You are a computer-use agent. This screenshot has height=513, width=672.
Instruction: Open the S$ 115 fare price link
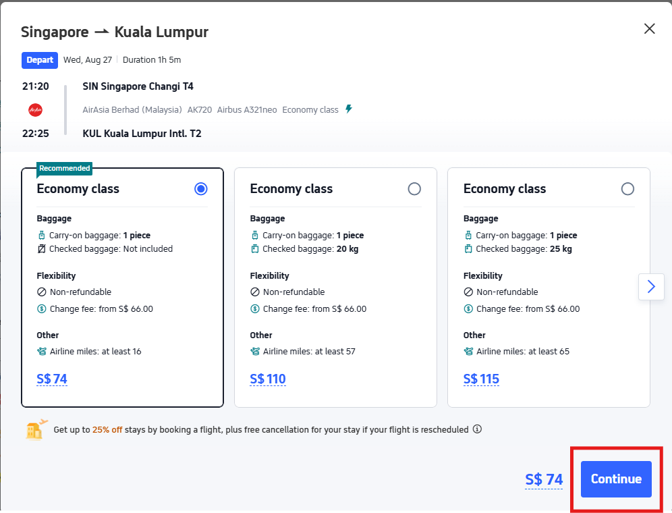tap(481, 379)
